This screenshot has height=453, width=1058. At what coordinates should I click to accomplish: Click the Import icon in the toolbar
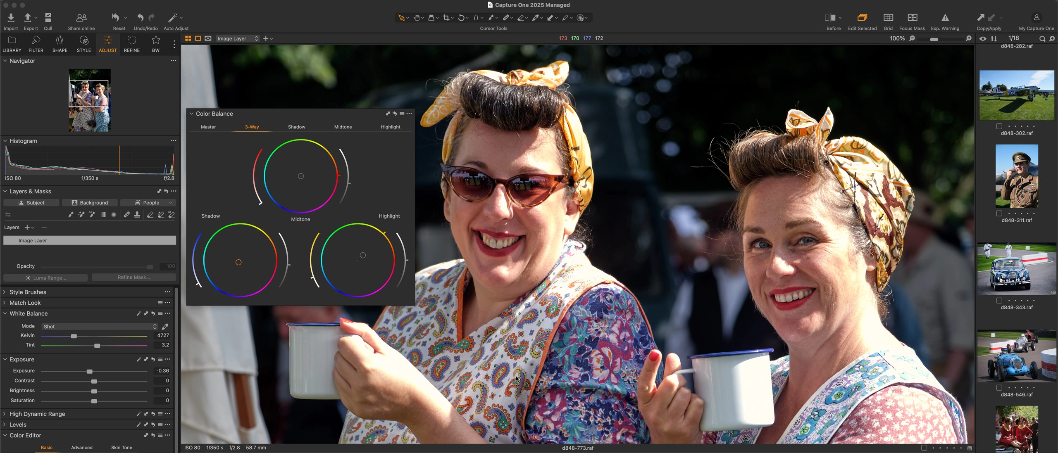pos(11,18)
